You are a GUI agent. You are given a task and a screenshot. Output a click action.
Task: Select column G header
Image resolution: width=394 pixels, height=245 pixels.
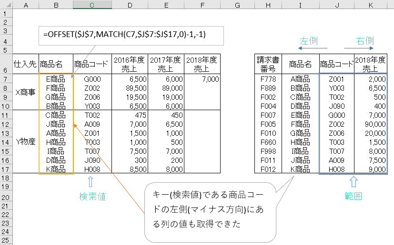click(x=237, y=4)
